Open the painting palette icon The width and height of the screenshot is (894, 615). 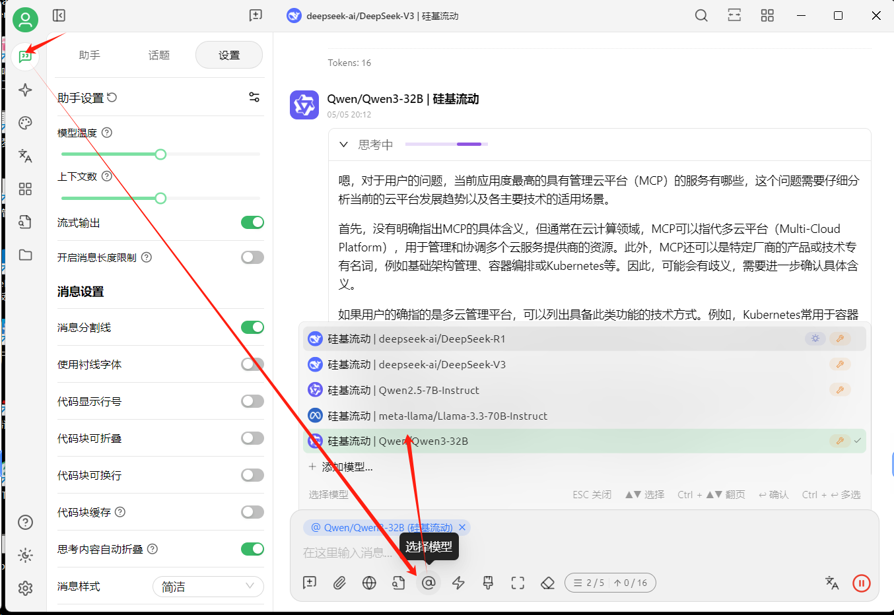(25, 123)
